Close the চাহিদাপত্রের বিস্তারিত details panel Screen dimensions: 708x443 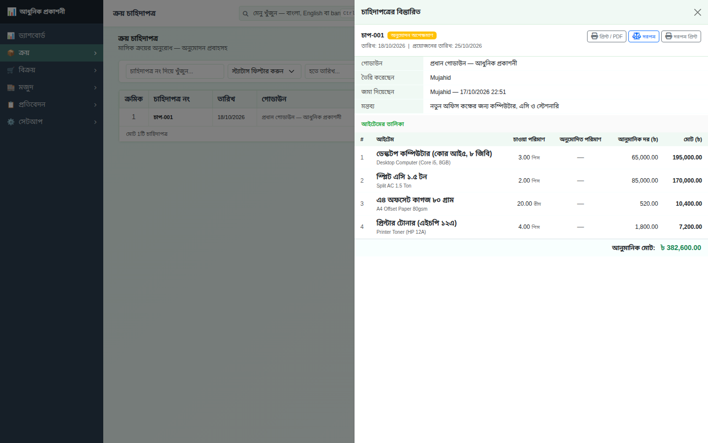tap(697, 12)
